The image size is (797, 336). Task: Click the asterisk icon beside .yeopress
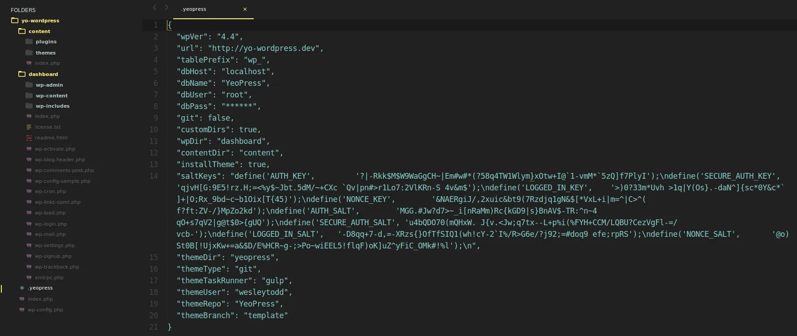[22, 288]
